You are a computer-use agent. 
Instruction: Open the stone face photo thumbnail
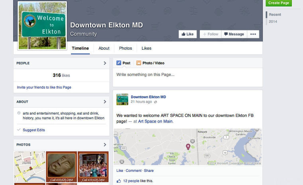click(x=61, y=167)
